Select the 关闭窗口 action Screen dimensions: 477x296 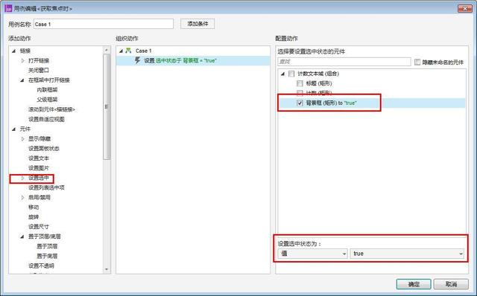point(39,71)
